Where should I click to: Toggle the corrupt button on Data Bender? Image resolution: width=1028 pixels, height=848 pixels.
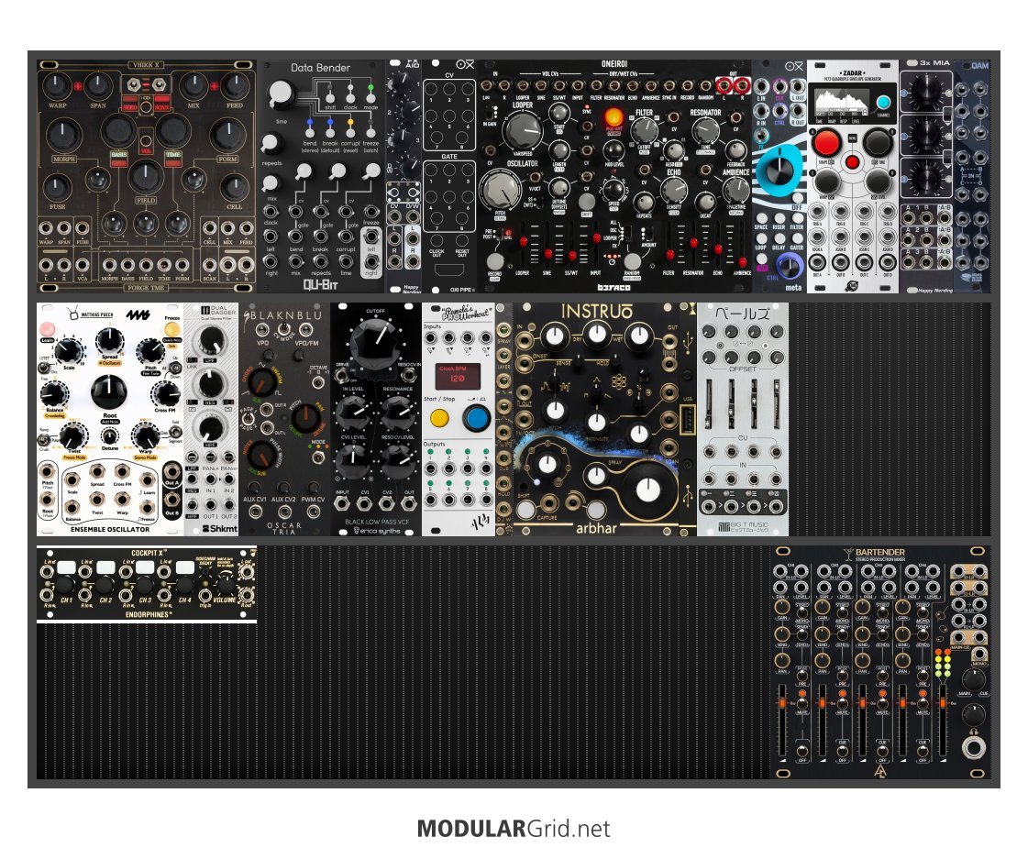[x=350, y=132]
